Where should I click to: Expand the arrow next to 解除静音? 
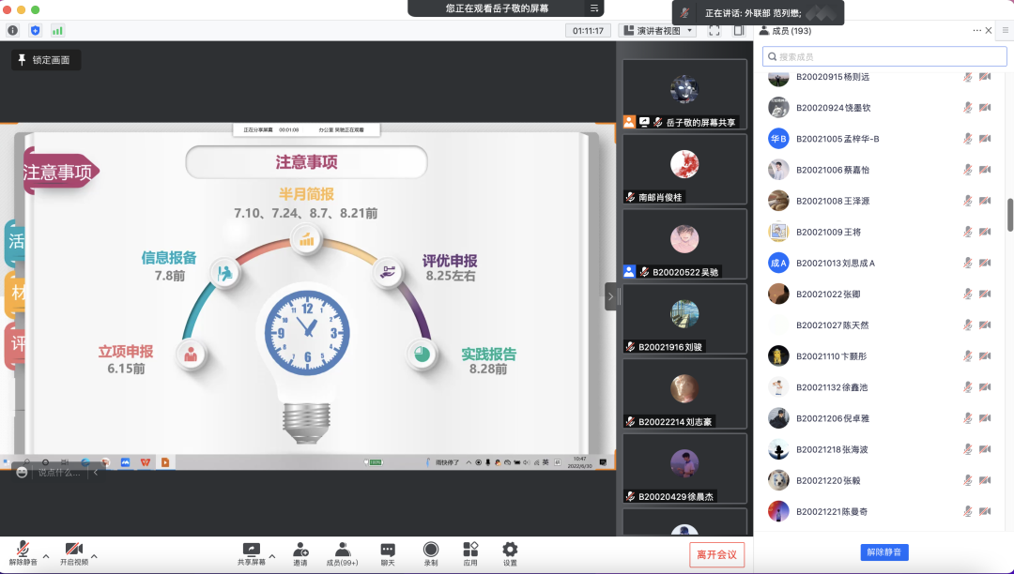[45, 556]
